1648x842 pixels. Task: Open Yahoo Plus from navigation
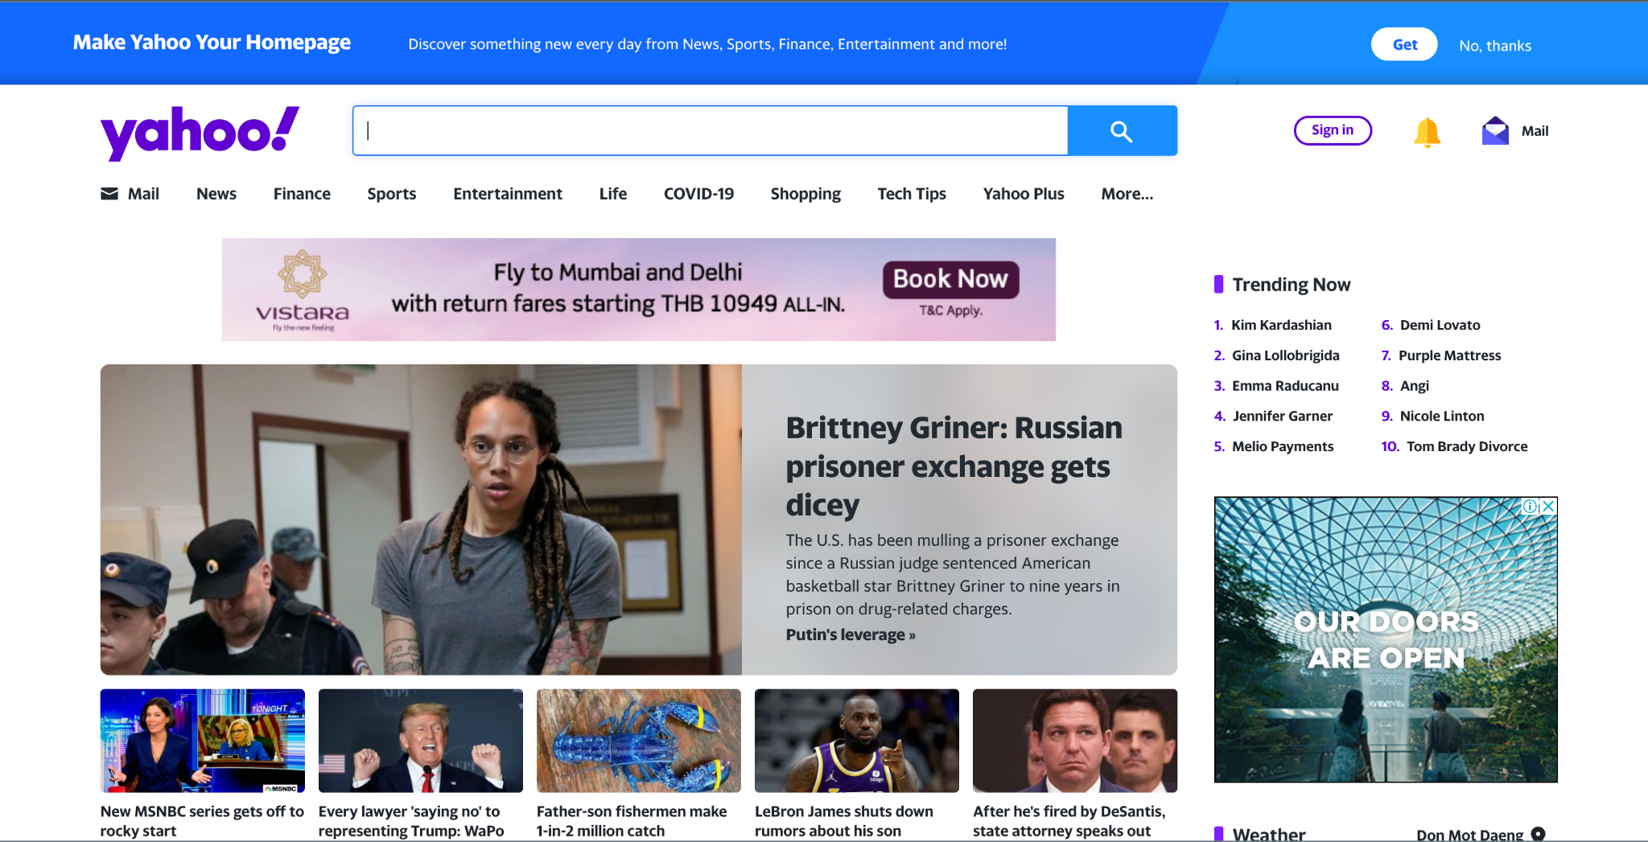(x=1024, y=194)
